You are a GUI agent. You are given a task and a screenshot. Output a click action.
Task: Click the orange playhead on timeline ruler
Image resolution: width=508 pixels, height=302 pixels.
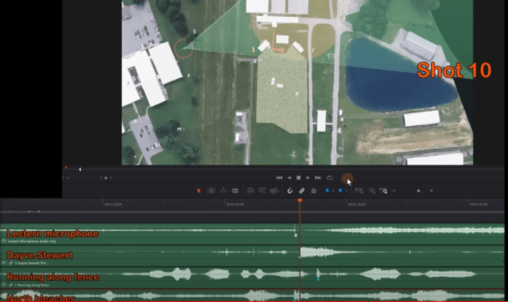(x=300, y=201)
